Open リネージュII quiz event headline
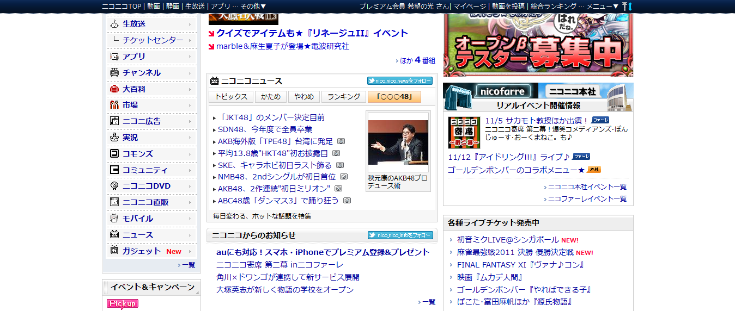Image resolution: width=735 pixels, height=311 pixels. coord(312,33)
